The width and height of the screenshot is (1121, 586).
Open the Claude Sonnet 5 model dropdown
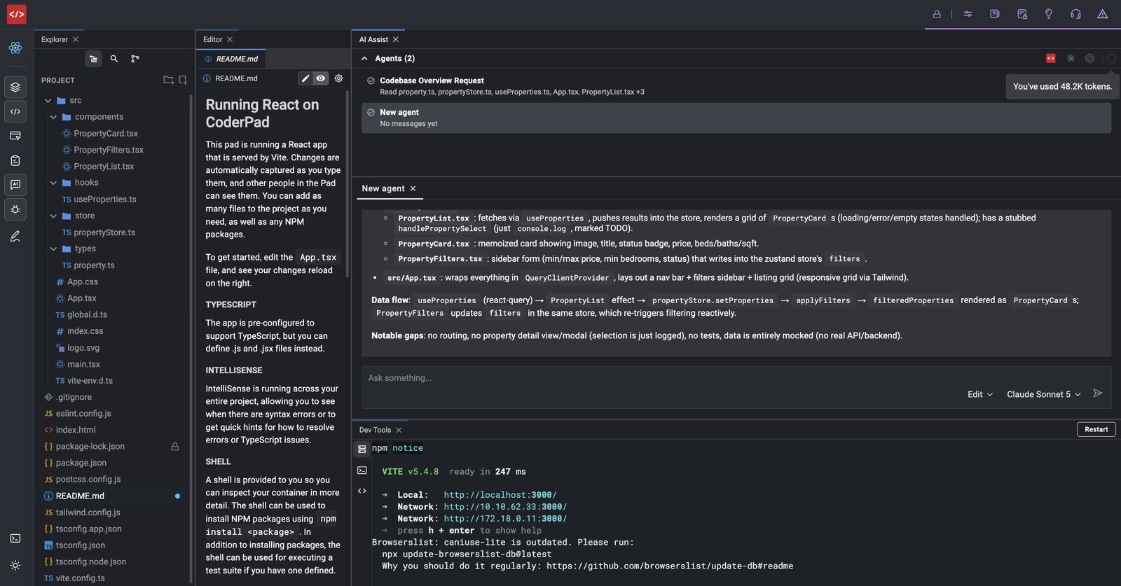pyautogui.click(x=1044, y=394)
